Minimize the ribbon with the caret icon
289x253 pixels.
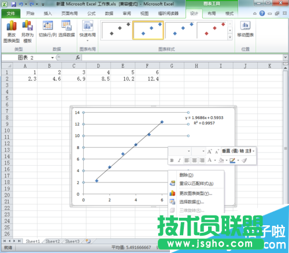(255, 13)
